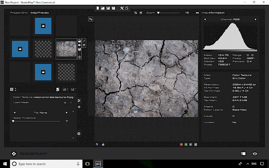Switch to the Project Grid view
269x168 pixels.
click(x=19, y=13)
